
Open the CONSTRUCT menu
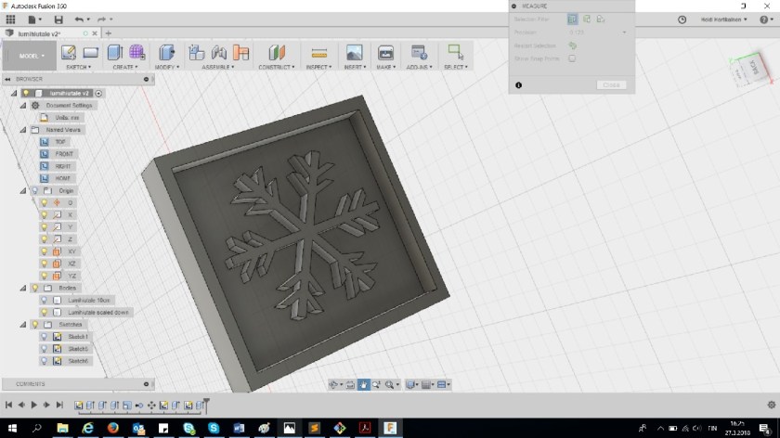point(276,67)
